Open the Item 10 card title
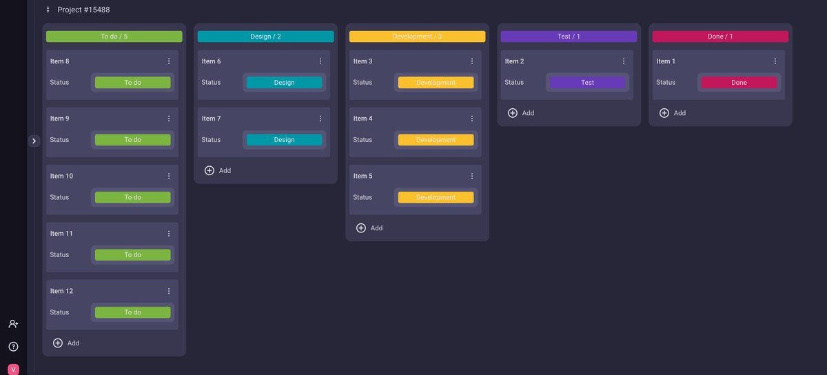Screen dimensions: 827x375 point(61,176)
